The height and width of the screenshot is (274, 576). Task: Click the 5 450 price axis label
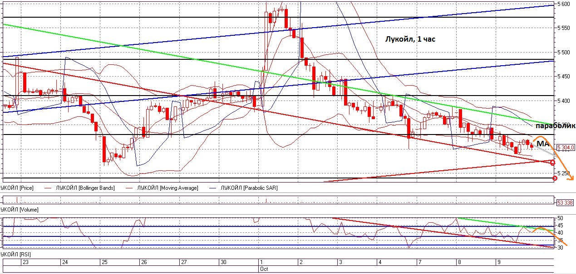(x=564, y=77)
